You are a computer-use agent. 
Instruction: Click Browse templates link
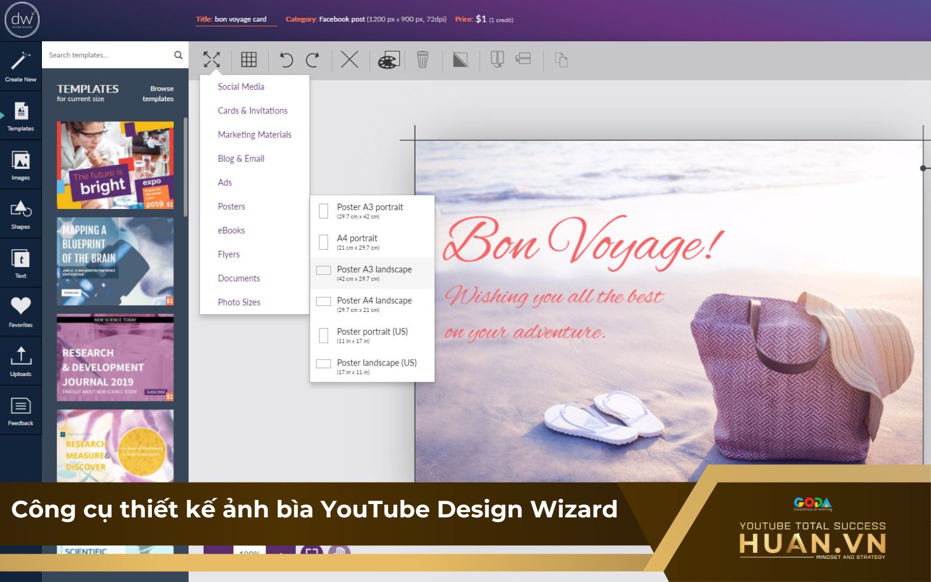158,94
